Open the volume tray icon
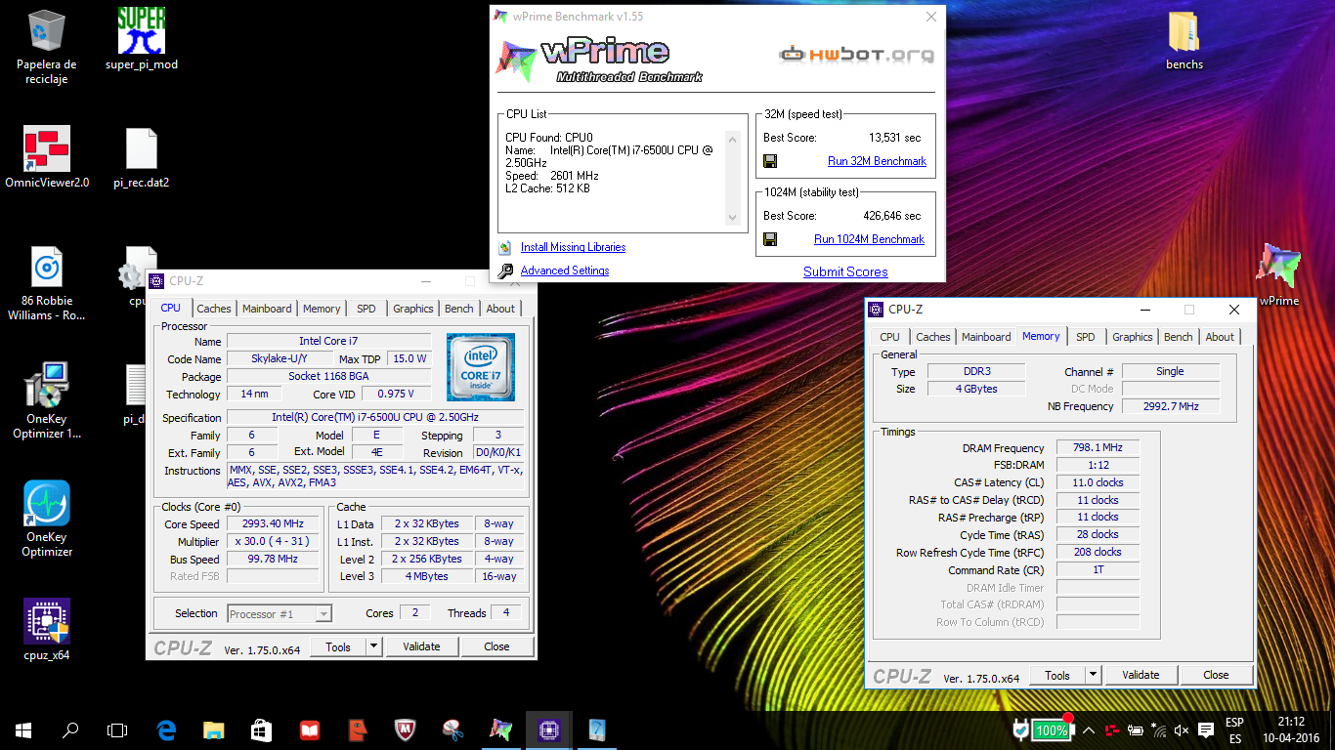The height and width of the screenshot is (750, 1335). [x=1181, y=729]
